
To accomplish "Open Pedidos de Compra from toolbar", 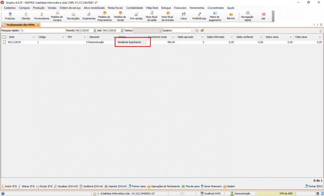I will [x=57, y=16].
